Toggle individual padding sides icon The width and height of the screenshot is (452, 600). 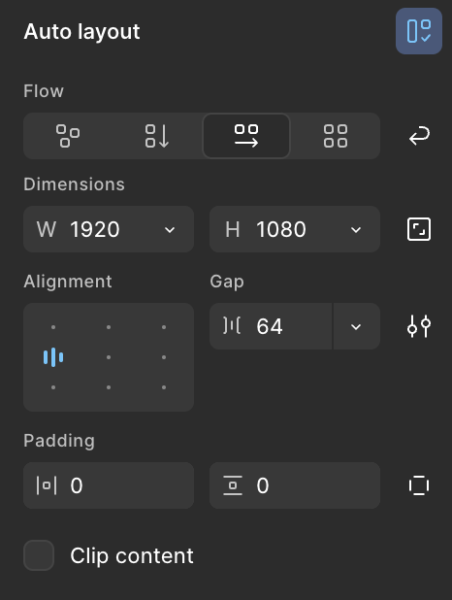click(419, 485)
